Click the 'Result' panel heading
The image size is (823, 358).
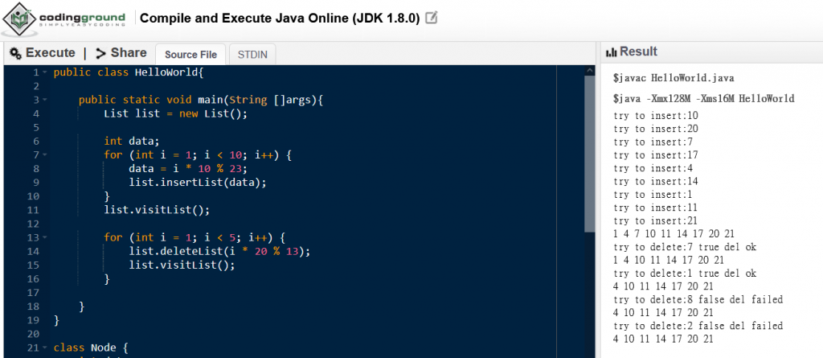pos(638,51)
